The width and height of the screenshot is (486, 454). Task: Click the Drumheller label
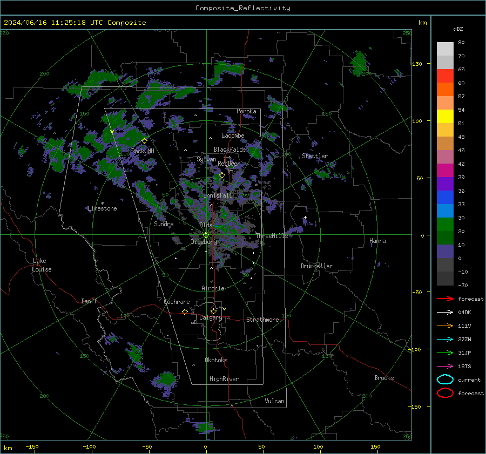tap(316, 266)
